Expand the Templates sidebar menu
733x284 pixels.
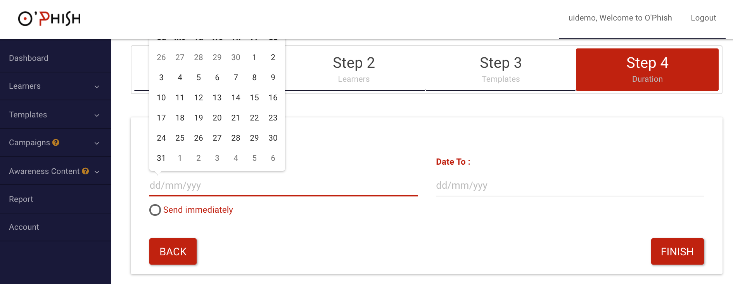pyautogui.click(x=97, y=115)
